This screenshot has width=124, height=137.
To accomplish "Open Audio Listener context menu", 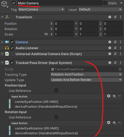I will (x=121, y=48).
